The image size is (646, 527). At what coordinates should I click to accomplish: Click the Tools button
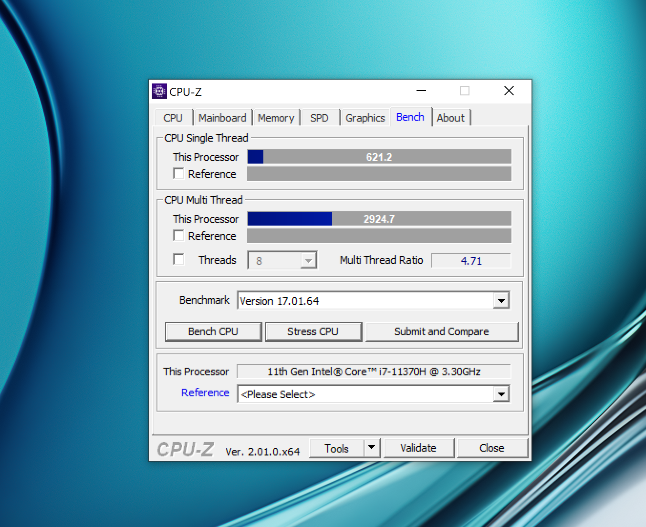[x=337, y=448]
